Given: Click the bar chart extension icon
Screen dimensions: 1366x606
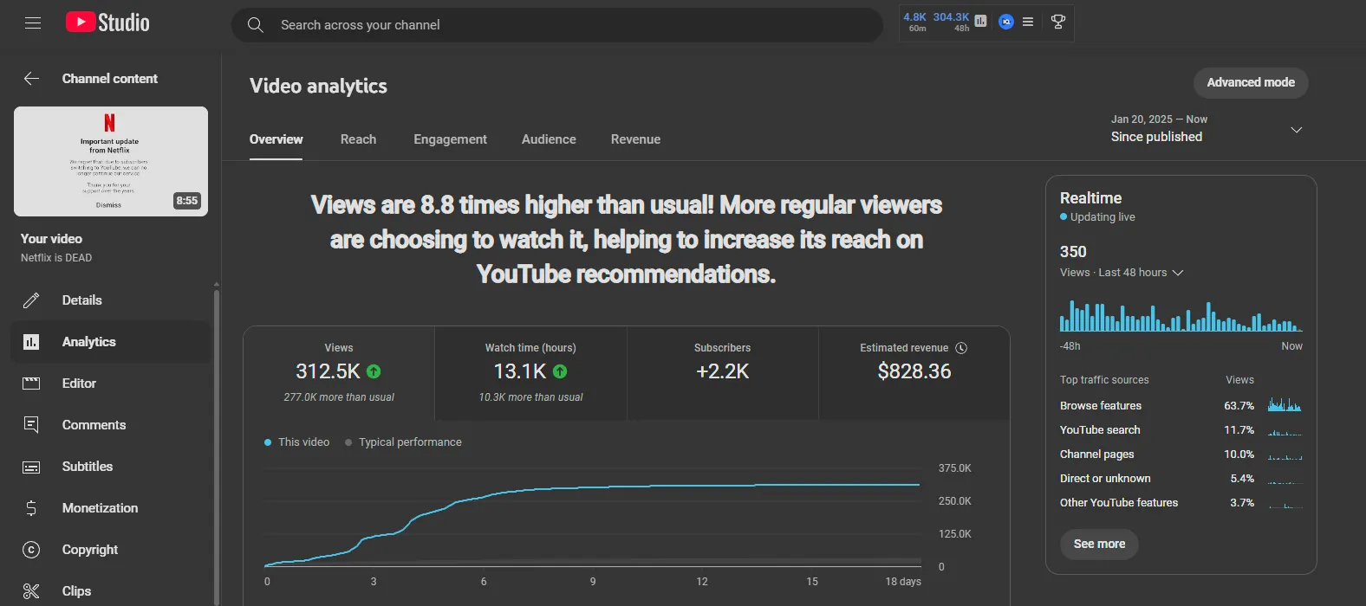Looking at the screenshot, I should [x=980, y=22].
